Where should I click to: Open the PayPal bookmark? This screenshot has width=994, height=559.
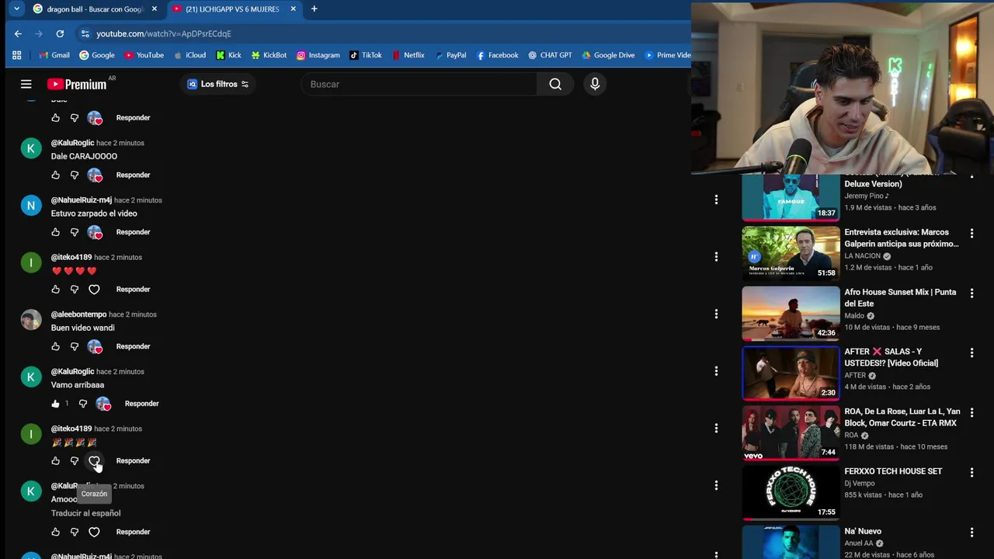coord(450,55)
